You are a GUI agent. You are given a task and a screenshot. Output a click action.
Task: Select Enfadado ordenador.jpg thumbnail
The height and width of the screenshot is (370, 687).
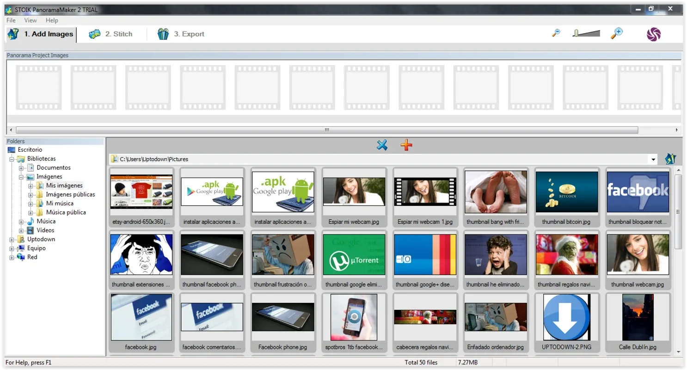pyautogui.click(x=496, y=322)
